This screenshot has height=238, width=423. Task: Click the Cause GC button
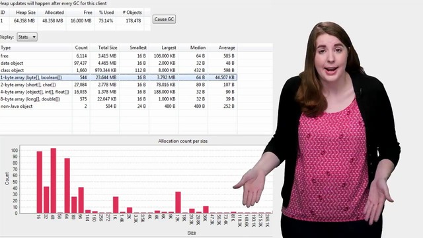click(164, 19)
